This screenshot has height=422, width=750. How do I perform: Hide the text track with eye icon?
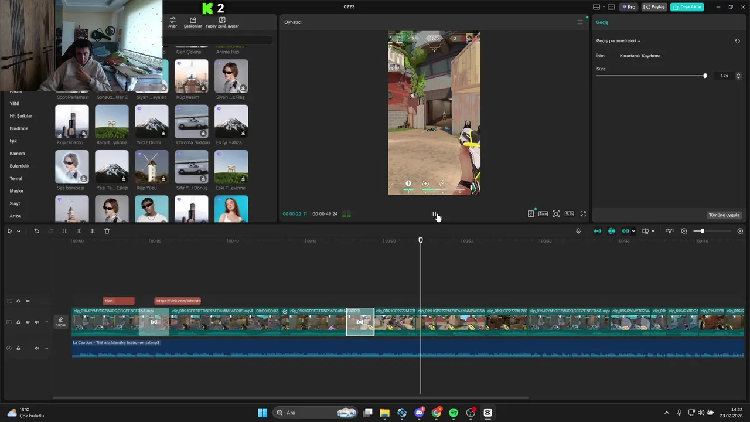click(x=28, y=301)
